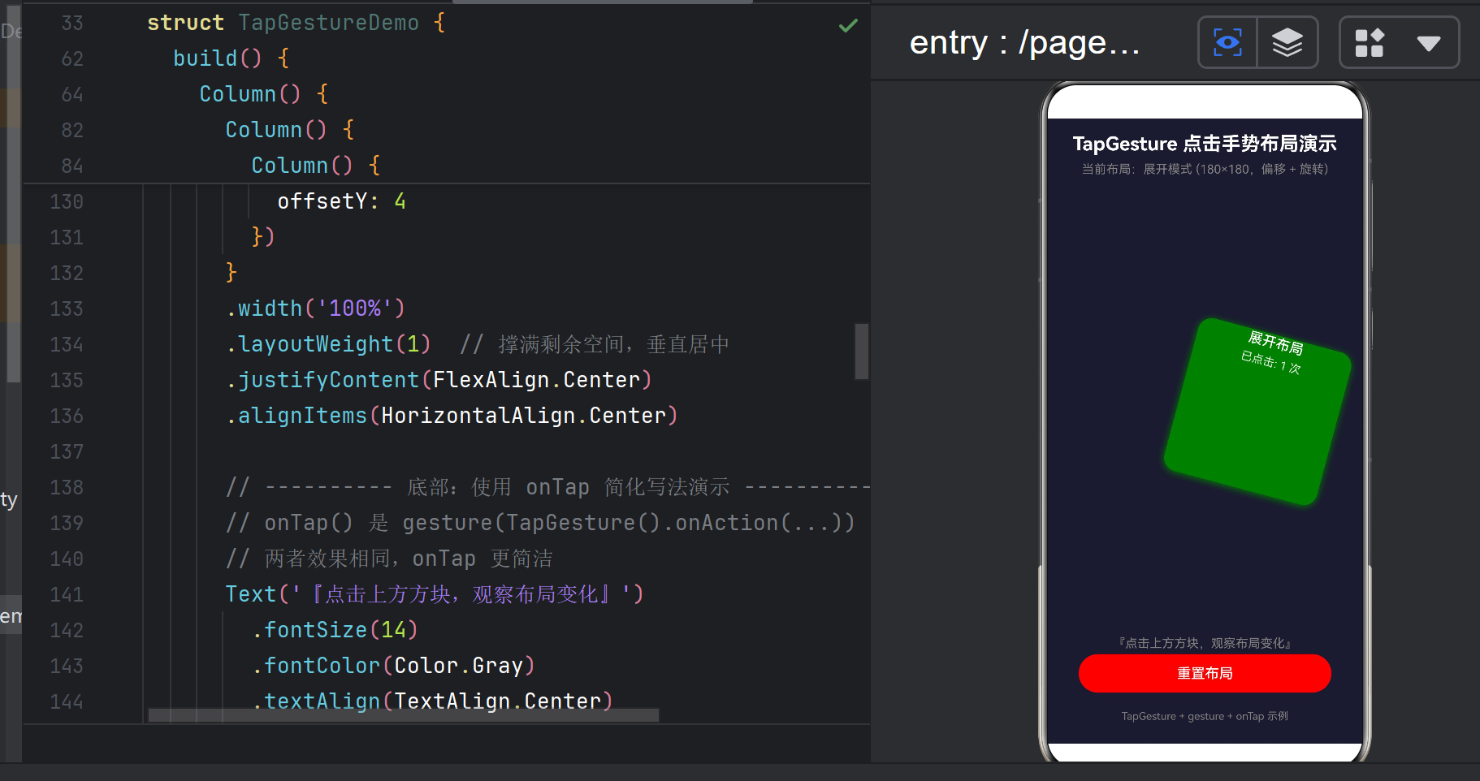Click the Text('『点击上方方块…') code line
Screen dimensions: 1480x781
coord(435,594)
